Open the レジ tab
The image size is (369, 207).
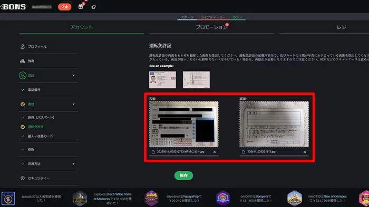point(341,27)
